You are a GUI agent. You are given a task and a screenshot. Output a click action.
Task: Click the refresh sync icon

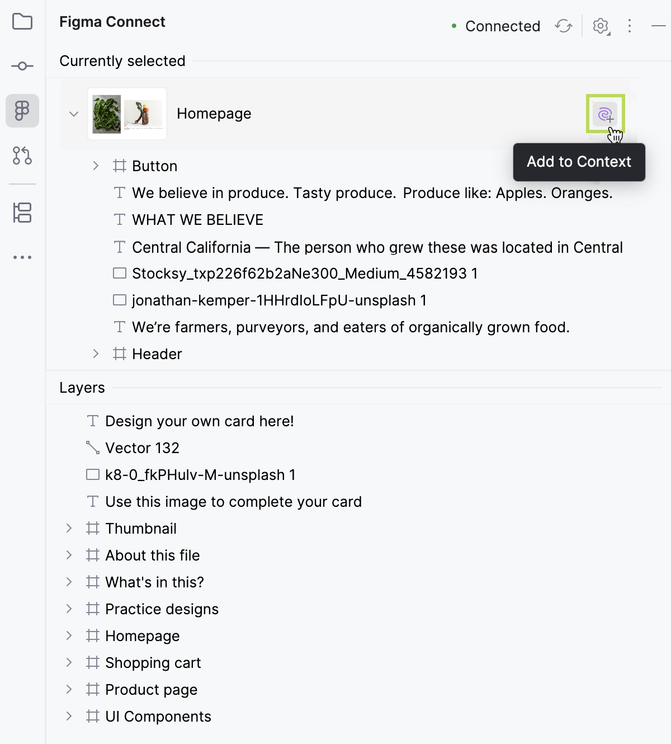coord(564,26)
